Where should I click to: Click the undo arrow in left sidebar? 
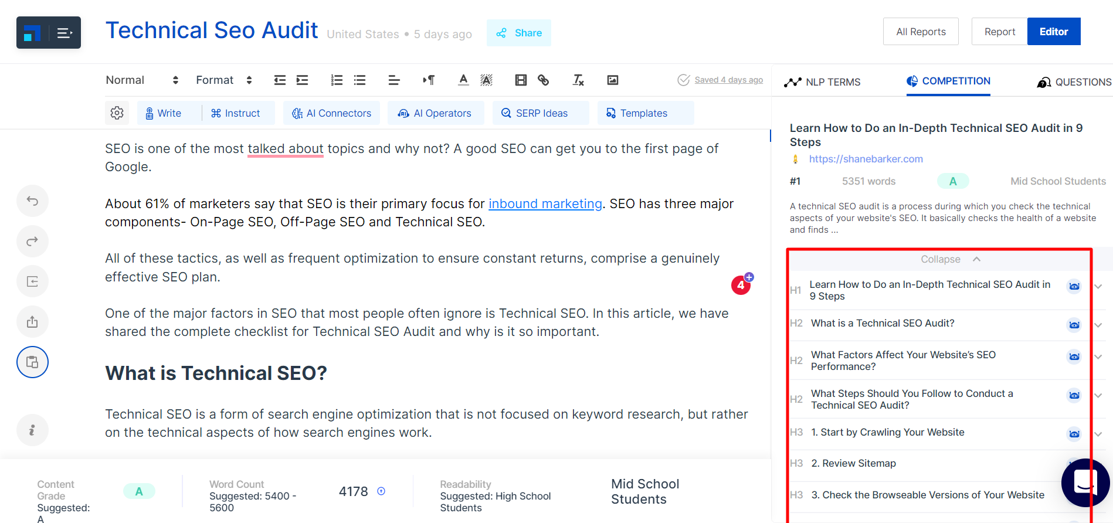click(x=32, y=201)
